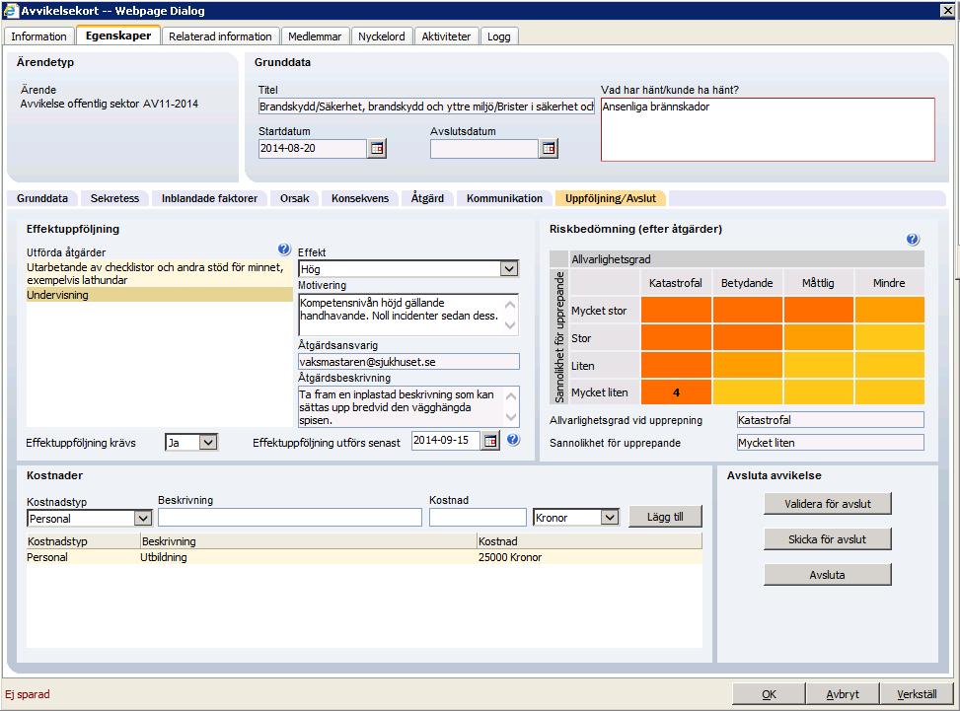This screenshot has height=711, width=960.
Task: Open the Kronor currency dropdown
Action: pos(609,518)
